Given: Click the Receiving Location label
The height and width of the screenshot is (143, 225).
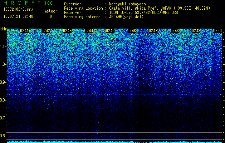Looking at the screenshot, I should pyautogui.click(x=83, y=8).
